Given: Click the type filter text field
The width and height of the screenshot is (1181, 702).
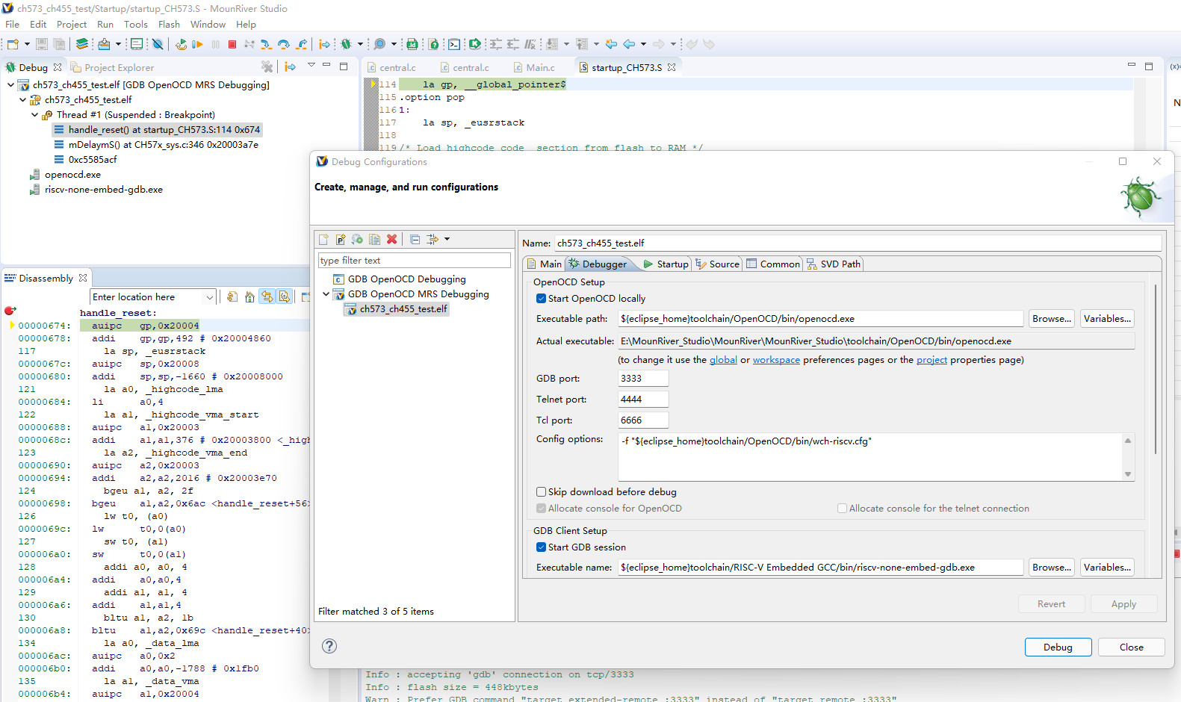Looking at the screenshot, I should point(415,261).
